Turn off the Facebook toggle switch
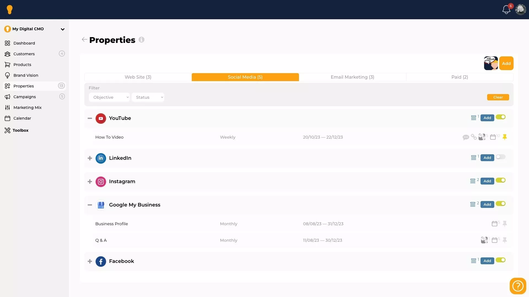 pyautogui.click(x=500, y=260)
